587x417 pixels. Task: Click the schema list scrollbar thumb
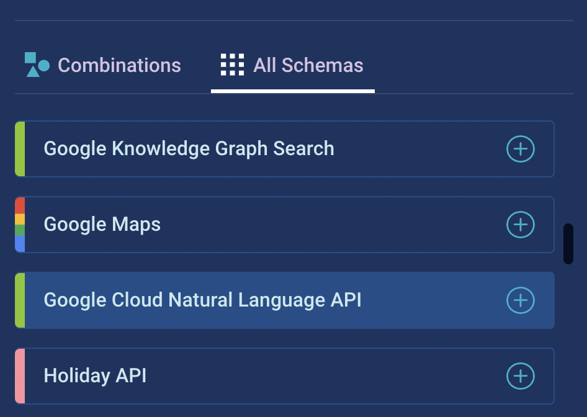568,244
